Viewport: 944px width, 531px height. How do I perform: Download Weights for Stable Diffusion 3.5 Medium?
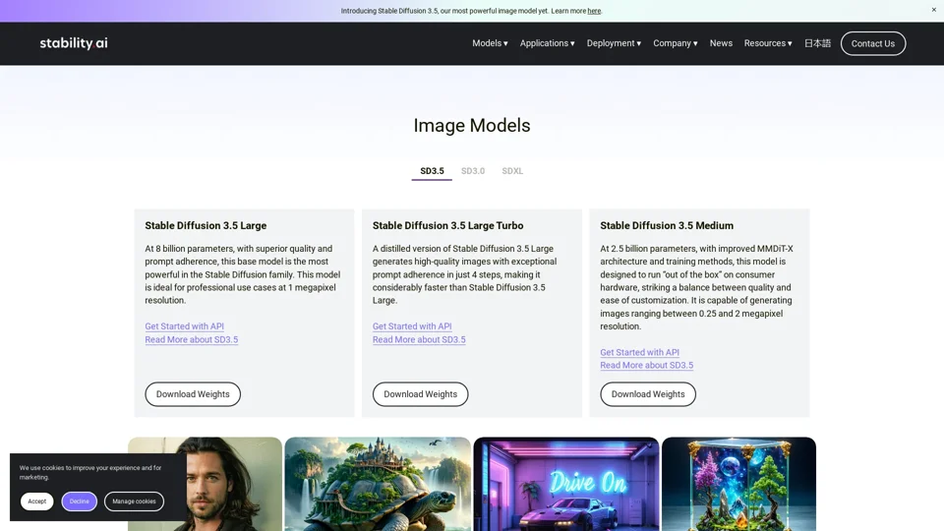pos(648,394)
